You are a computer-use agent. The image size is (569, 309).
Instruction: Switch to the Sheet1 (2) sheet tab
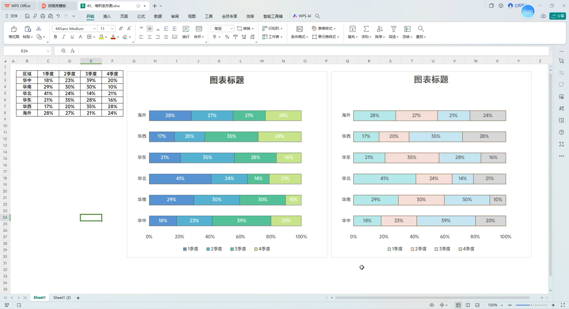click(62, 298)
